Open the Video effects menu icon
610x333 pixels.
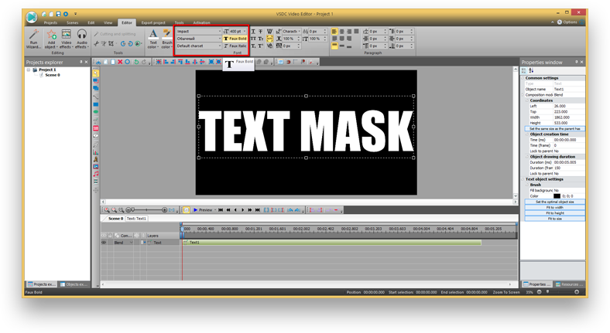tap(67, 39)
